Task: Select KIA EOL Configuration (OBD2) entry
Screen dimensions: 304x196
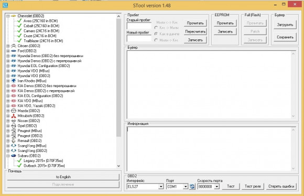Action: tap(40, 96)
